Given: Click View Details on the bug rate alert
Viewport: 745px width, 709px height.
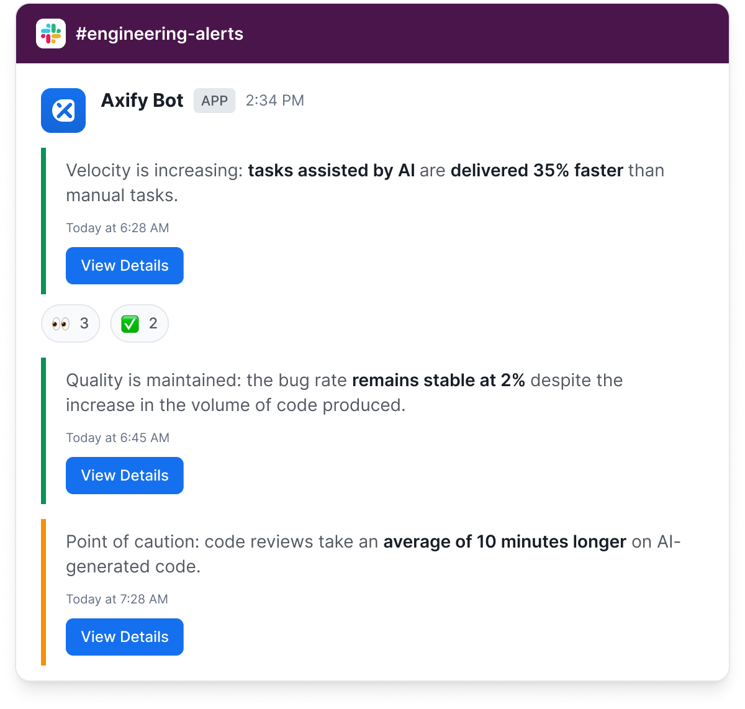Looking at the screenshot, I should (x=124, y=476).
